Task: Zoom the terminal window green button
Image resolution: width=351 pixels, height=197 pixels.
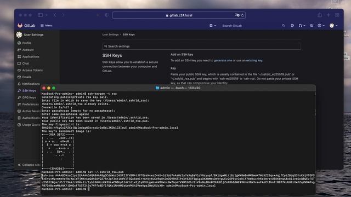Action: pos(54,88)
